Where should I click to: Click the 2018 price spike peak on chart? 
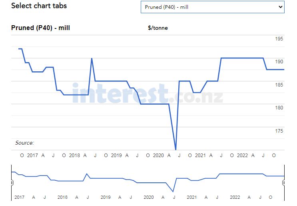pyautogui.click(x=92, y=59)
